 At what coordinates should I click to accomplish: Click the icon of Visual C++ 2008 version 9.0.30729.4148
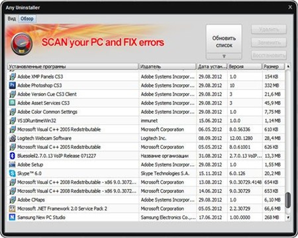click(x=12, y=182)
